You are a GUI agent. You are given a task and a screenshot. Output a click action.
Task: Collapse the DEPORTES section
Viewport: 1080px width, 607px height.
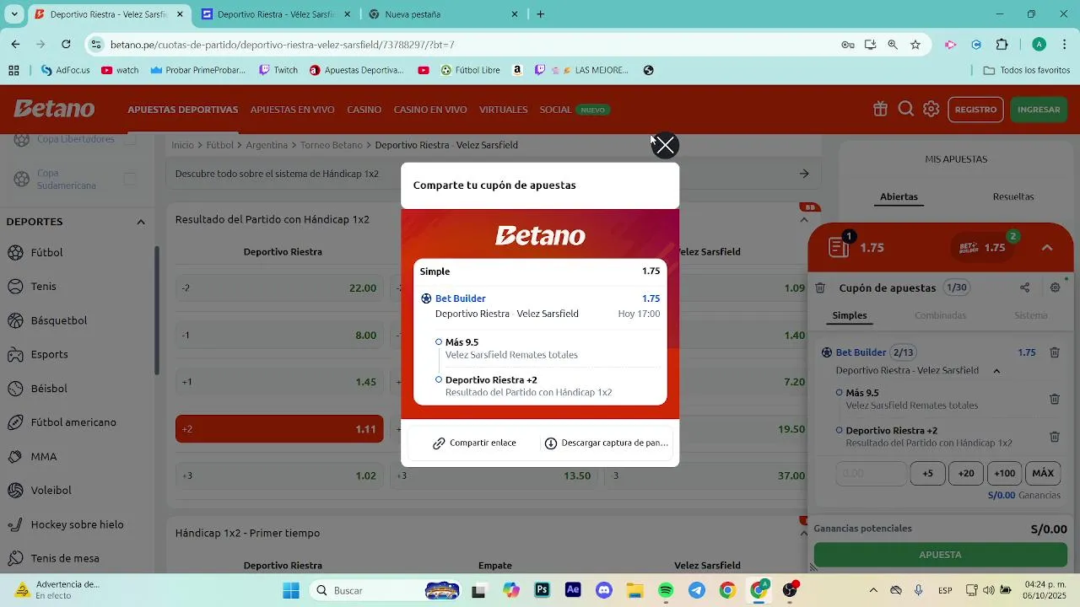[141, 222]
